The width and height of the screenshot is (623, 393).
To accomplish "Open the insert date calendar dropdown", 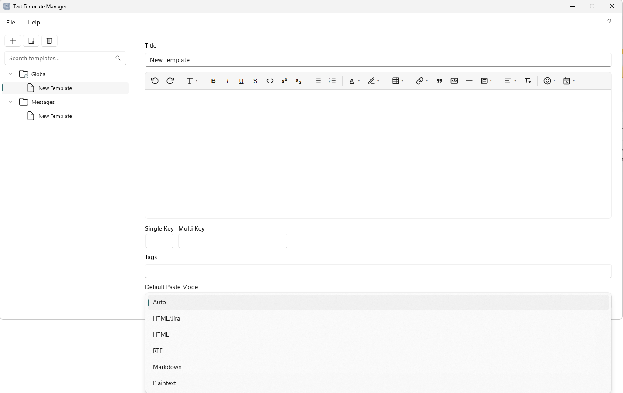I will [568, 81].
